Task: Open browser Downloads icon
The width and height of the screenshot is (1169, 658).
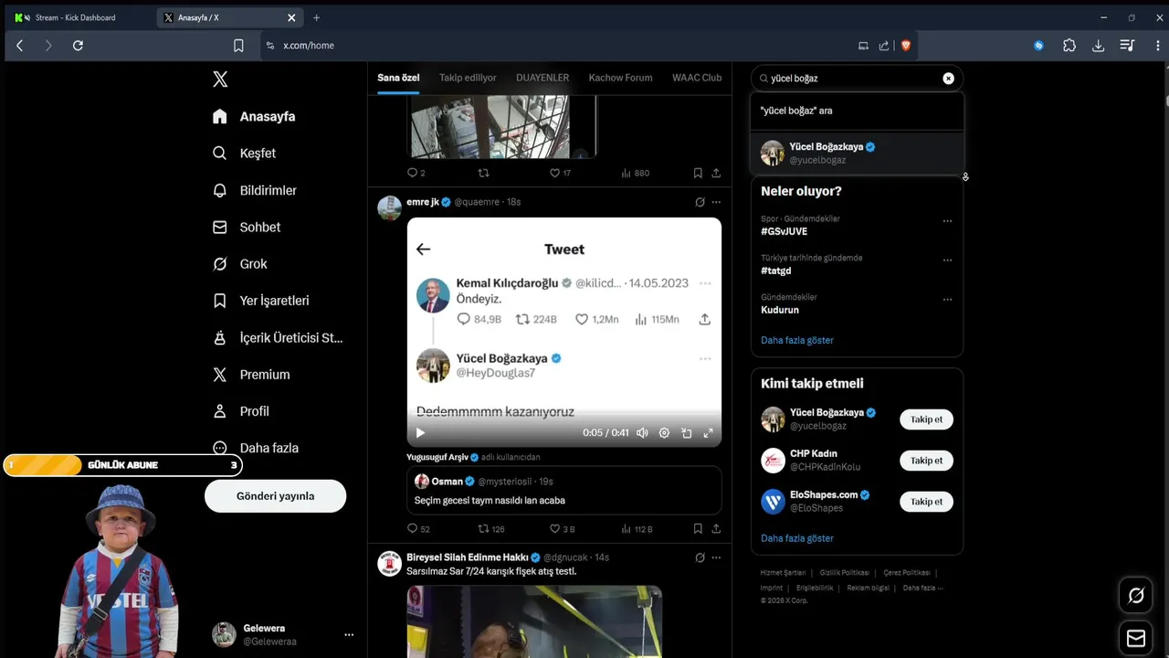Action: coord(1099,46)
